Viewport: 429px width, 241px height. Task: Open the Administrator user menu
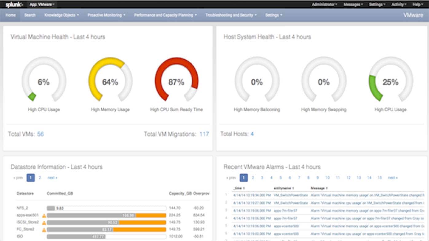[325, 5]
